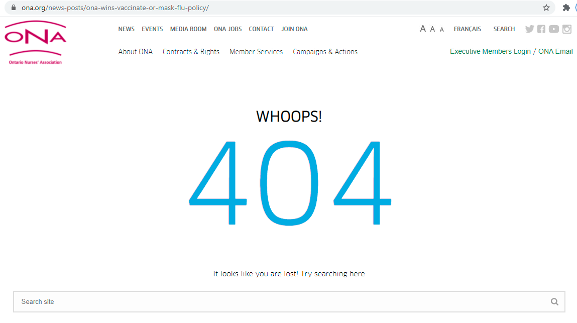Open ONA's Instagram page icon
The width and height of the screenshot is (577, 323).
(x=567, y=29)
